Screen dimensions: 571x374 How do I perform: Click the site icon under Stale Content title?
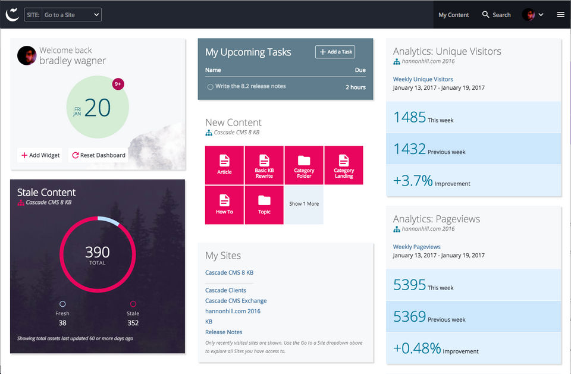coord(21,203)
